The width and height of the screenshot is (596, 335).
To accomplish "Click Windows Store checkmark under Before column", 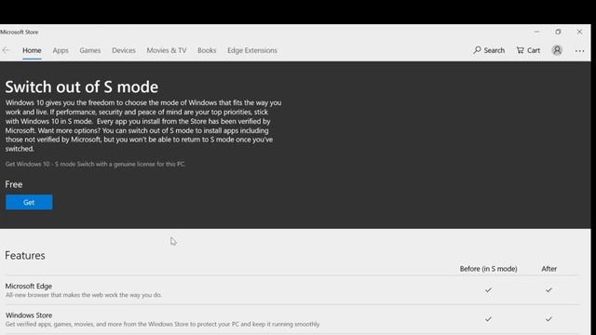I will tap(488, 319).
